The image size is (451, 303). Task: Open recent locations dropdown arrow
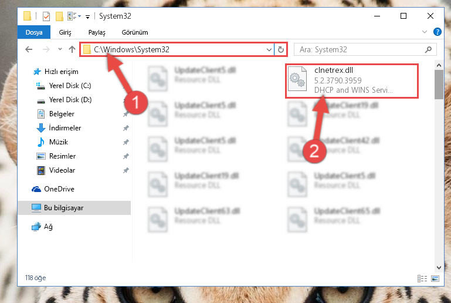(60, 49)
